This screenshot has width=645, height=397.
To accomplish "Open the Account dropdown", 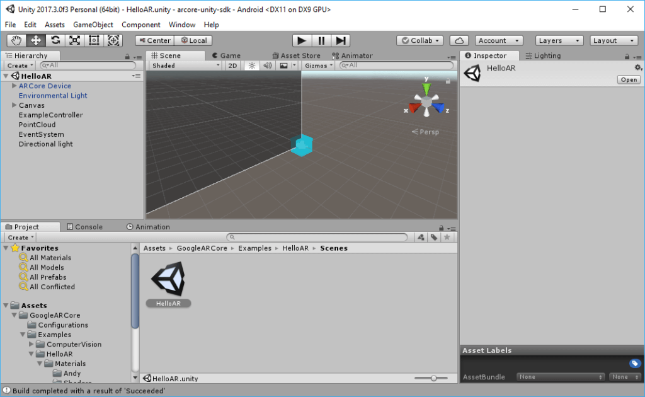I will pyautogui.click(x=499, y=40).
